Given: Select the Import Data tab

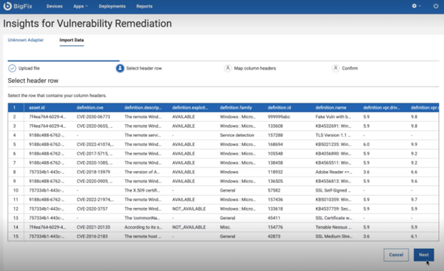Looking at the screenshot, I should click(x=72, y=40).
